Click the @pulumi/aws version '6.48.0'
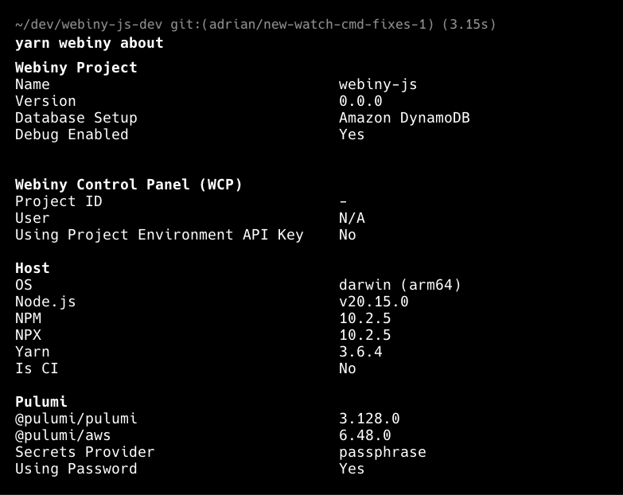Viewport: 623px width, 495px height. 365,435
